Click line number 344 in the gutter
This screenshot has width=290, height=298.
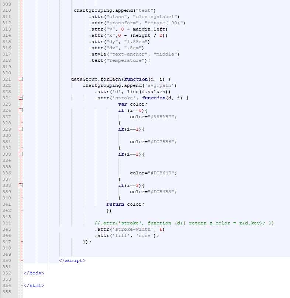point(7,223)
